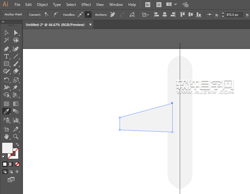Select the Eyedropper tool
Image resolution: width=250 pixels, height=194 pixels.
pyautogui.click(x=7, y=111)
